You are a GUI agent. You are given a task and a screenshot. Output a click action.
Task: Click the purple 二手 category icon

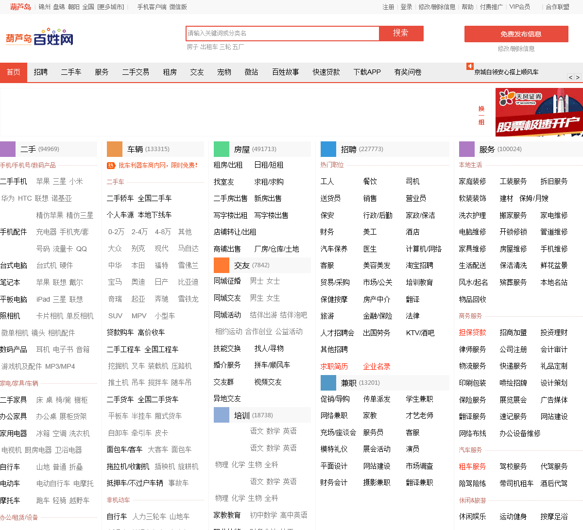pyautogui.click(x=8, y=149)
